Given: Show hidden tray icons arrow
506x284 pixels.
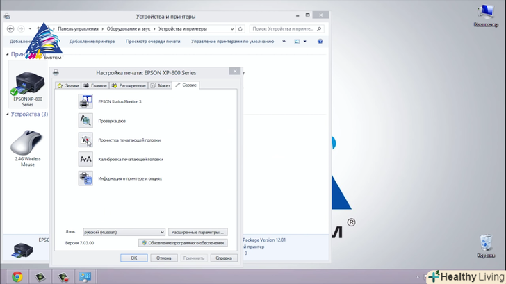Looking at the screenshot, I should (x=418, y=277).
